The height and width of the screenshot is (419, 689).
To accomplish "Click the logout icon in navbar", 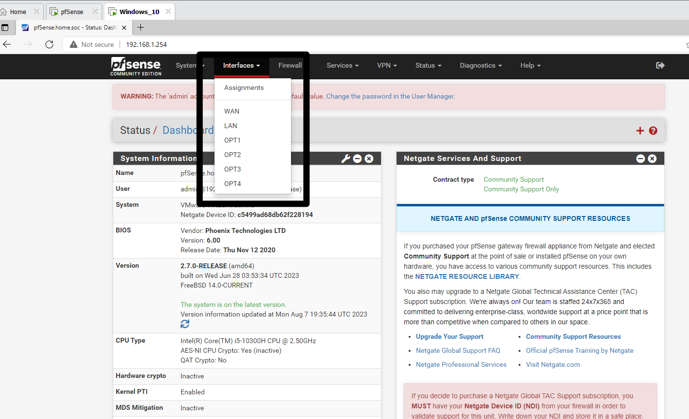I will (660, 65).
